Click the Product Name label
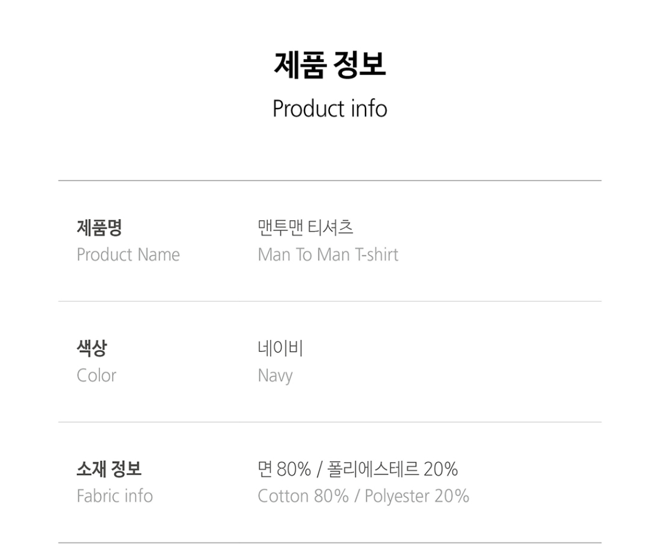This screenshot has width=669, height=560. click(128, 255)
